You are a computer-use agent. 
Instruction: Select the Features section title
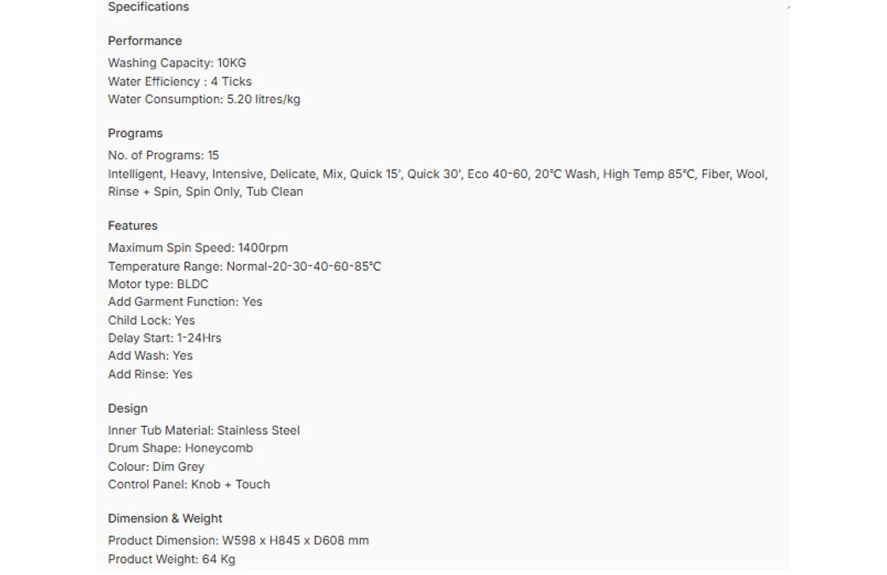pyautogui.click(x=133, y=226)
